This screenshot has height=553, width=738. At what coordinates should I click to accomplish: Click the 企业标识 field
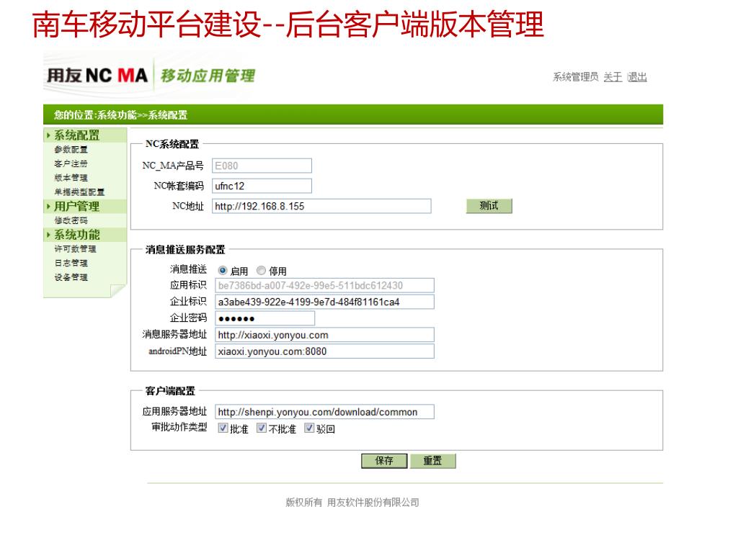pos(325,302)
